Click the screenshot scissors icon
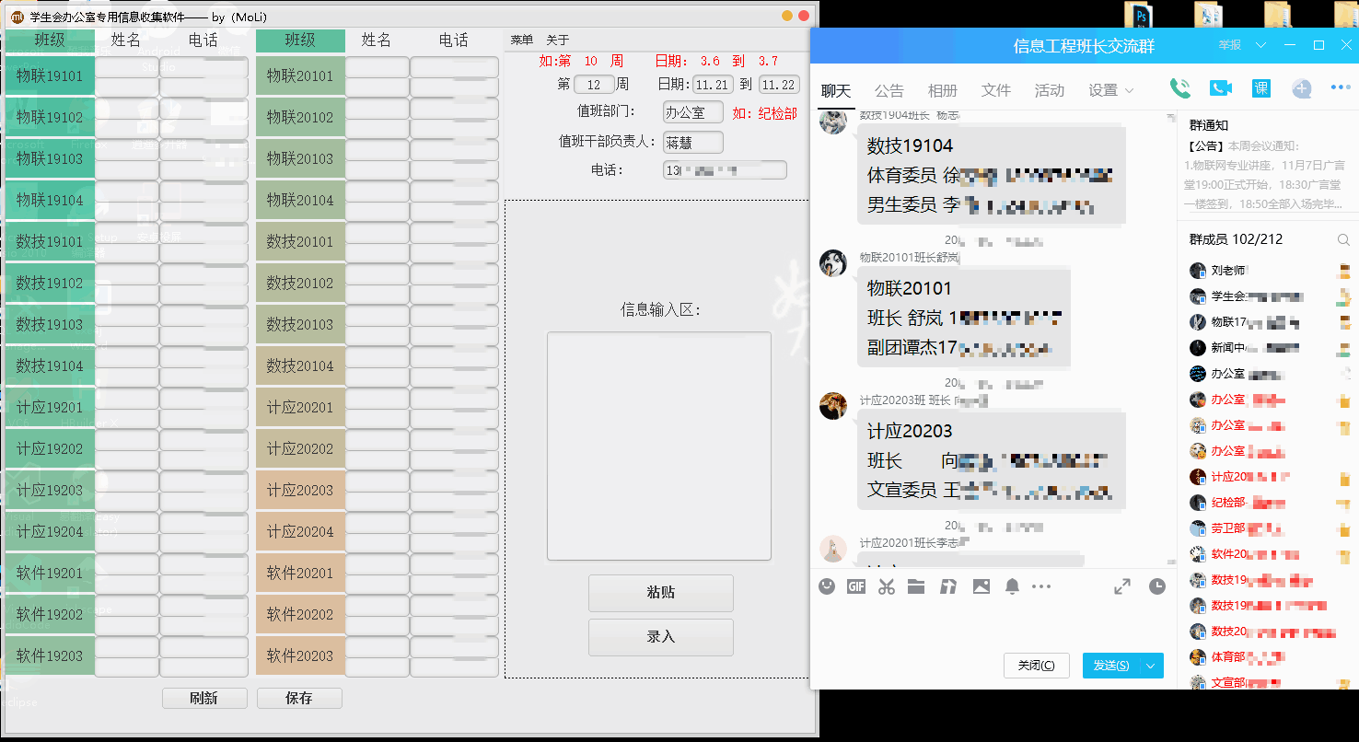 pyautogui.click(x=886, y=586)
